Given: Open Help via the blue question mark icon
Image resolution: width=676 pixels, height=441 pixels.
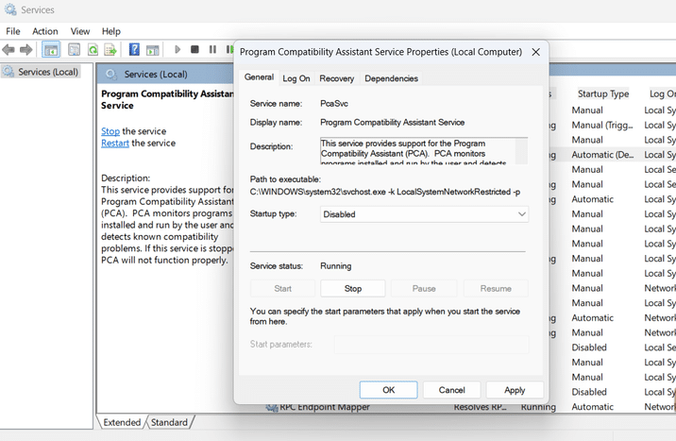Looking at the screenshot, I should (x=134, y=49).
